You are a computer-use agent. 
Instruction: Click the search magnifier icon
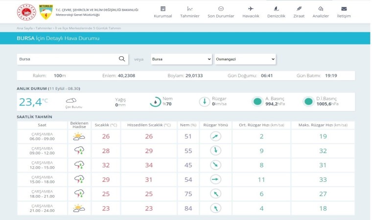point(122,59)
